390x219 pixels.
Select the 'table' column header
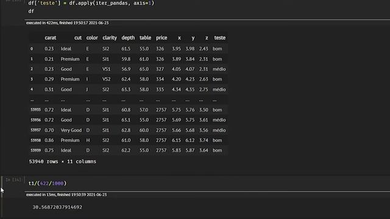tap(145, 38)
